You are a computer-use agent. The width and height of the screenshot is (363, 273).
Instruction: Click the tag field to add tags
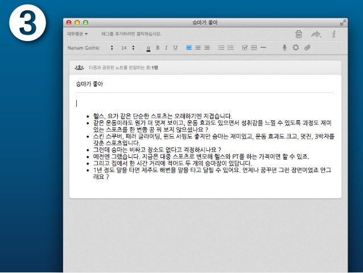(131, 34)
